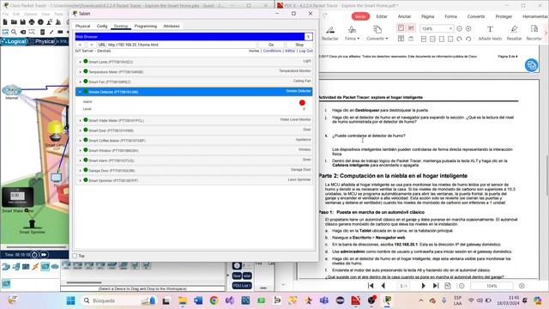The image size is (549, 309).
Task: Click the Resaltar highlight tool
Action: point(514,33)
